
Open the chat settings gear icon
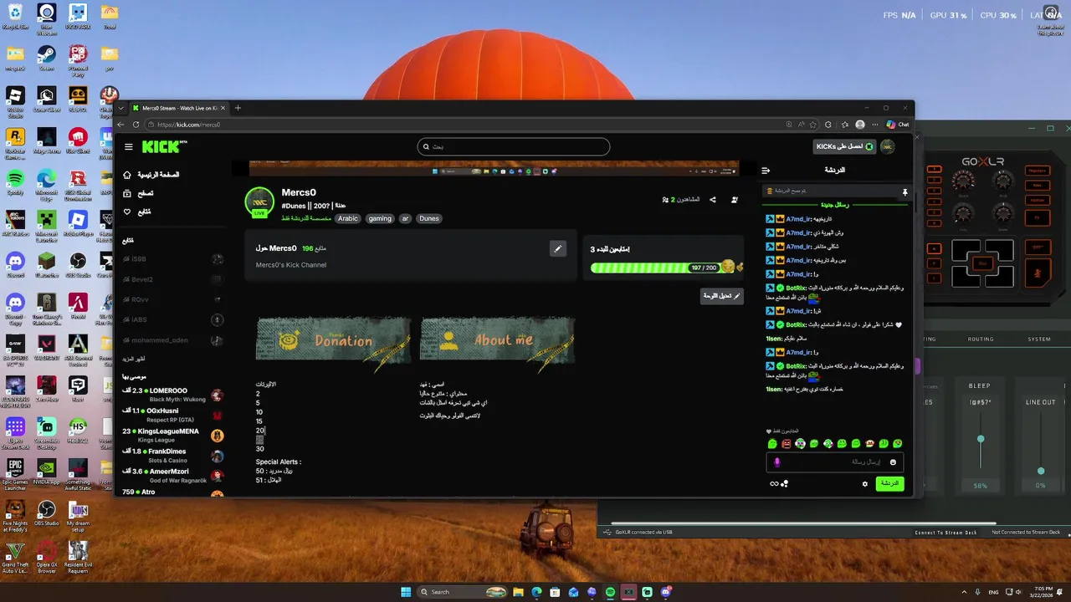coord(865,483)
